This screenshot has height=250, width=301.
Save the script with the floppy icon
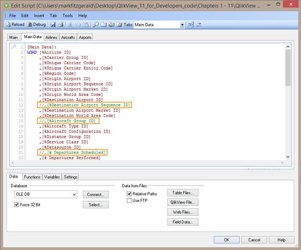point(53,24)
